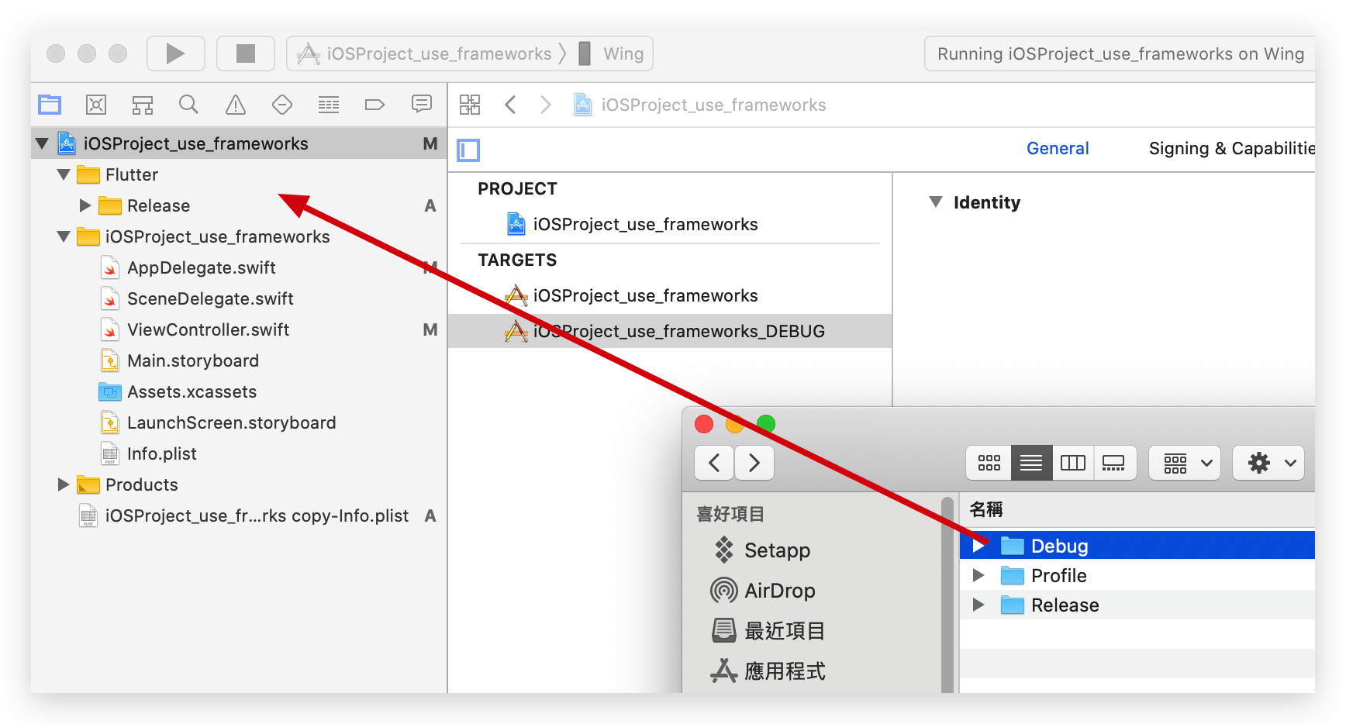Open the related items grid icon
The width and height of the screenshot is (1346, 724).
[x=470, y=105]
